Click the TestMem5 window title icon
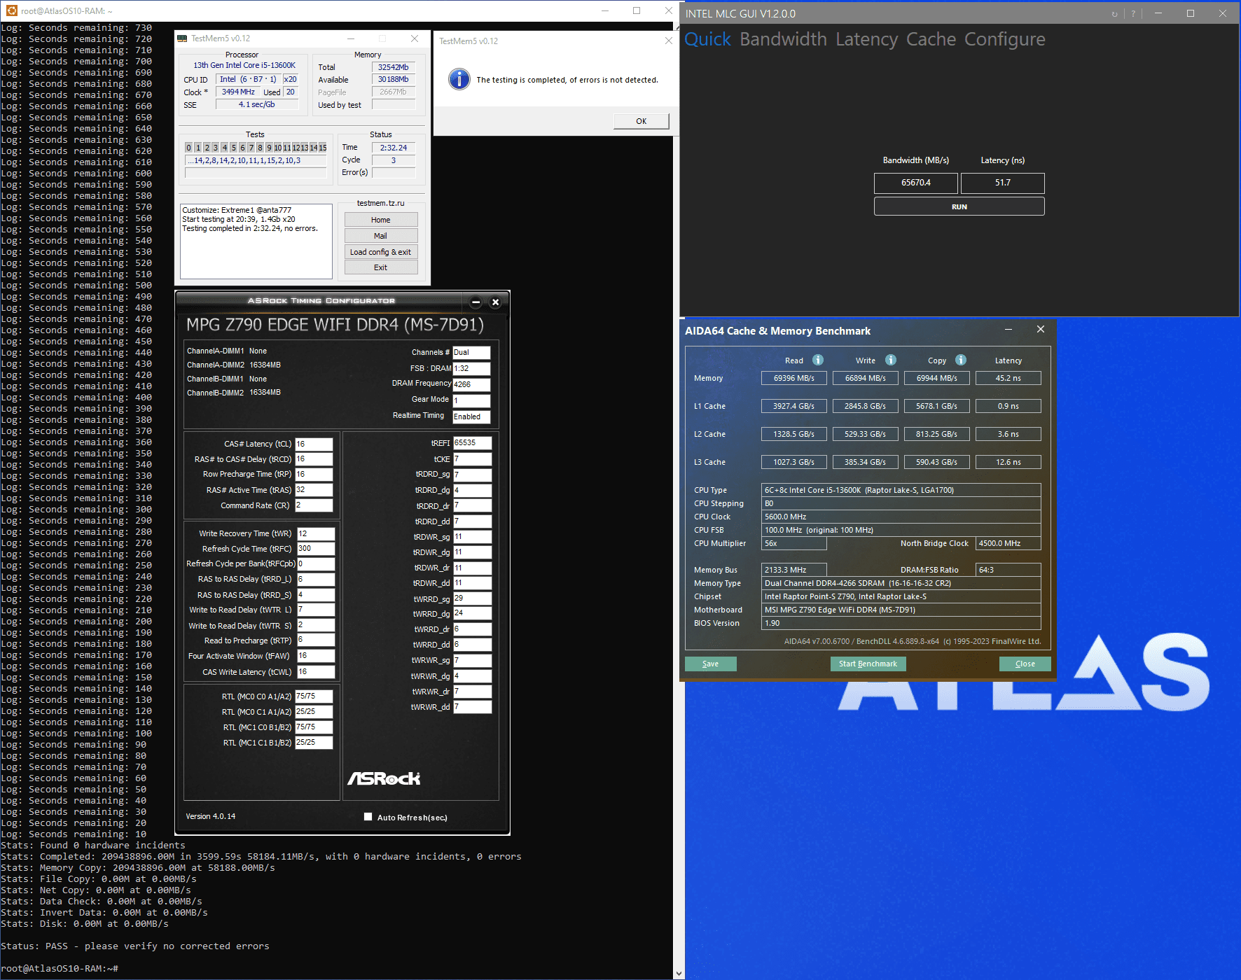The height and width of the screenshot is (980, 1241). (182, 38)
